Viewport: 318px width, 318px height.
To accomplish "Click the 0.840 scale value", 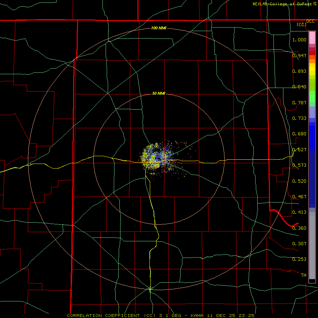I will (x=299, y=87).
